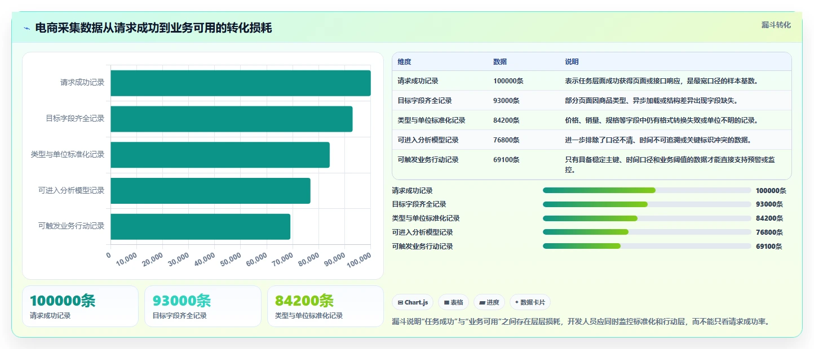Click the 100,000 x-axis tick label
The width and height of the screenshot is (814, 349).
[x=358, y=259]
